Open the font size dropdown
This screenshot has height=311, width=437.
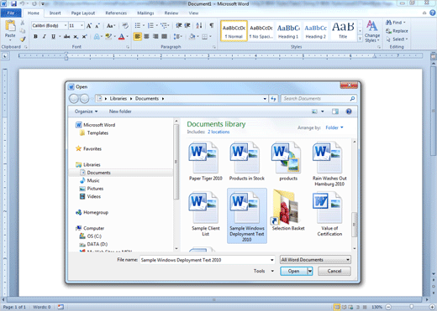82,26
